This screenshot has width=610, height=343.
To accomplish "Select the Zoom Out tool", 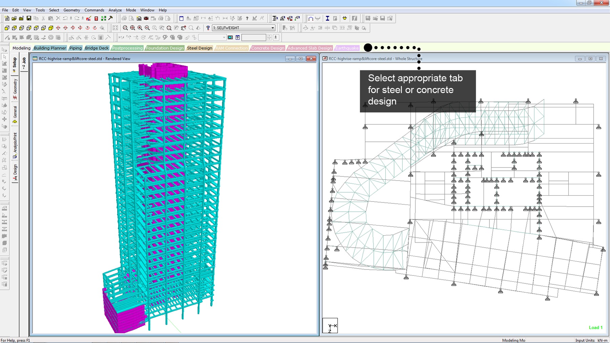I will click(146, 28).
